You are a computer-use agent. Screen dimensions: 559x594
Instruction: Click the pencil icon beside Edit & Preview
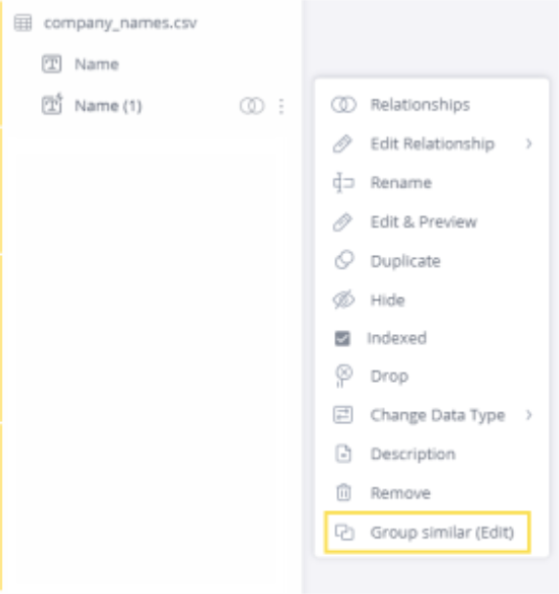point(343,222)
